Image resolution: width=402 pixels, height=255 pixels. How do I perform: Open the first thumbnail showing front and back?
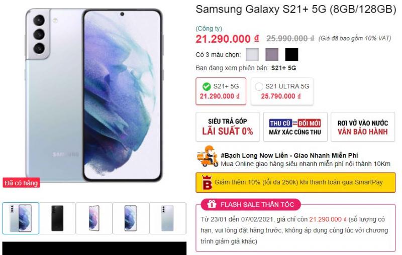click(x=21, y=218)
